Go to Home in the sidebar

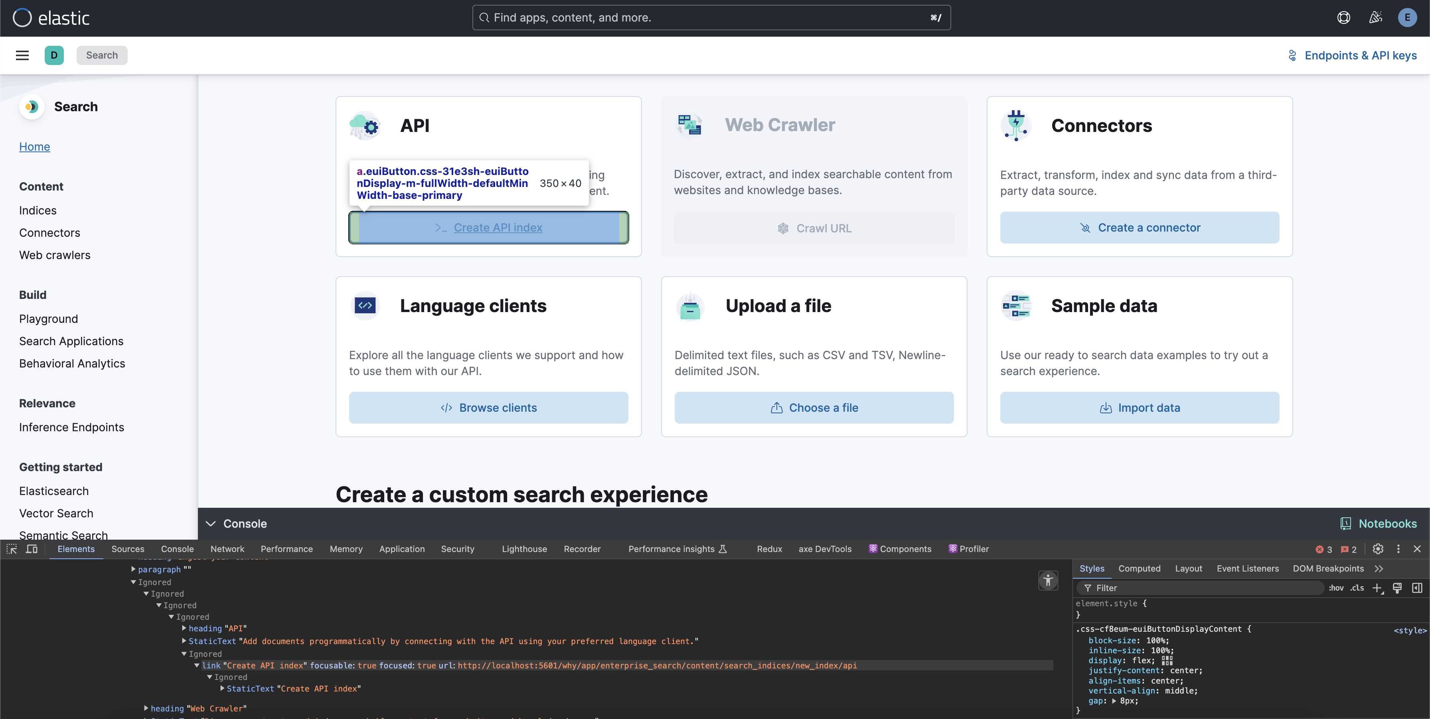34,146
